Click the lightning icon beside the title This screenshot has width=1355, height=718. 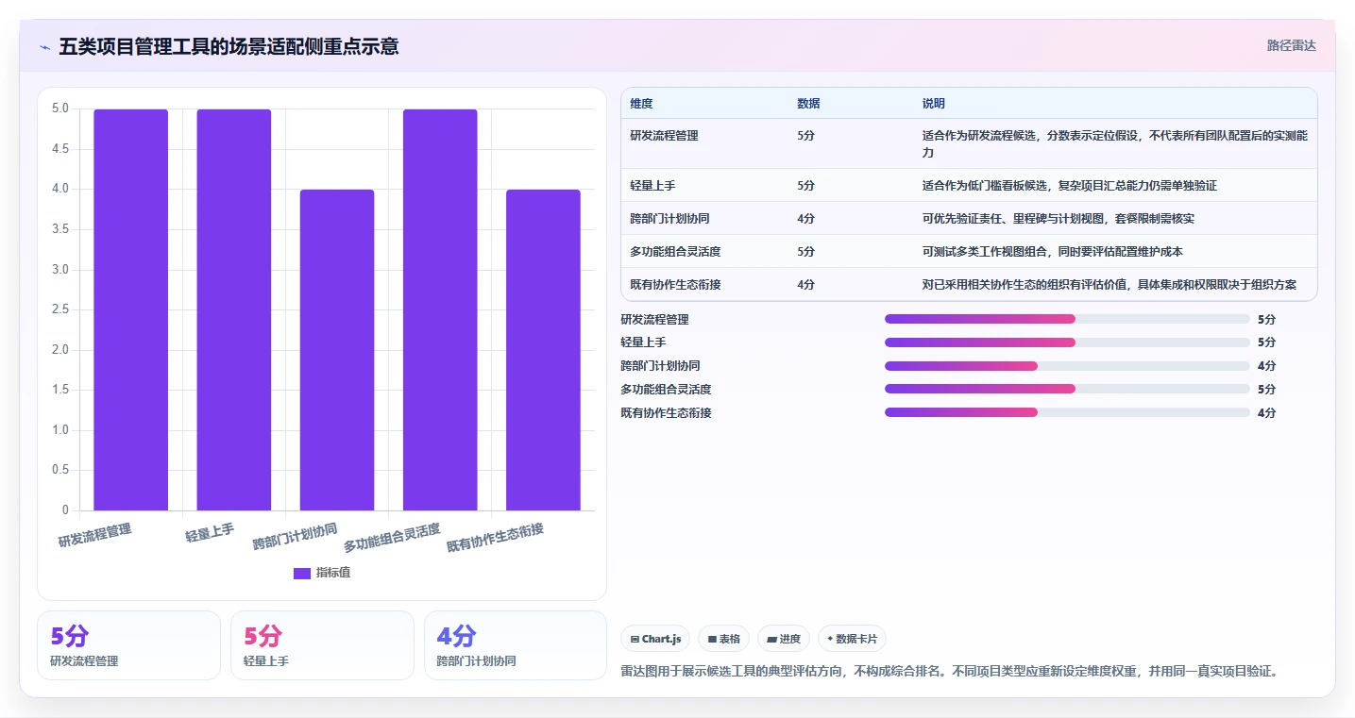44,46
